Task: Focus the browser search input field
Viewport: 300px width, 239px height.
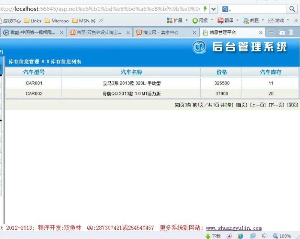Action: click(259, 9)
